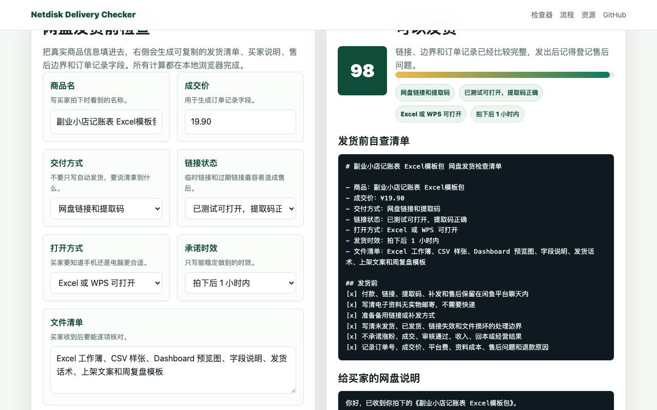Click the 发货前自查清单 heading
The width and height of the screenshot is (657, 410).
tap(374, 141)
